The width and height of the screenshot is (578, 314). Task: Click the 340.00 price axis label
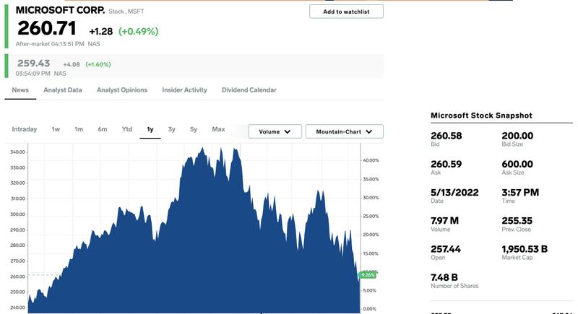(x=17, y=152)
